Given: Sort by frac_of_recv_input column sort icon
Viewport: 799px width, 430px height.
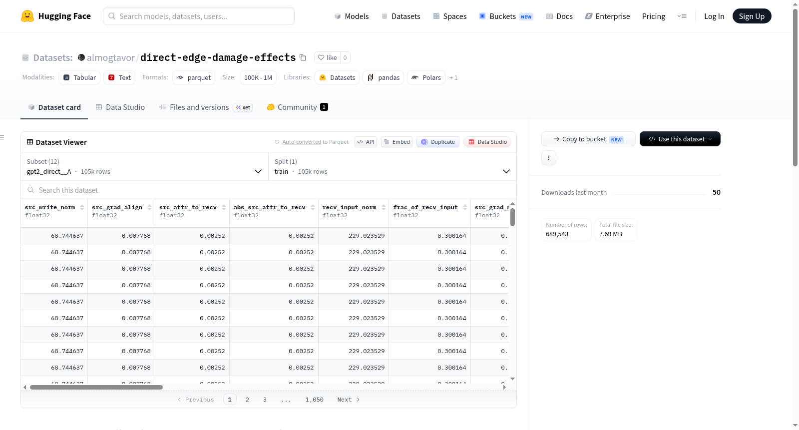Looking at the screenshot, I should (465, 207).
